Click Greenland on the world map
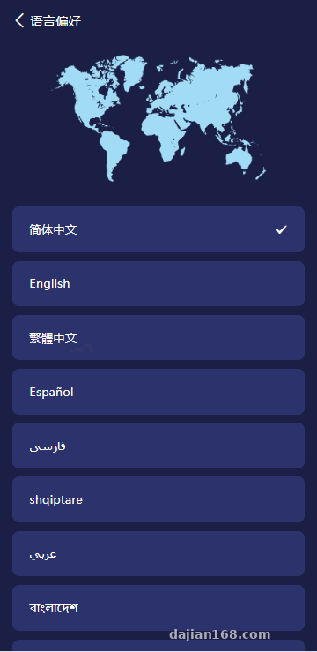This screenshot has height=652, width=317. tap(134, 71)
